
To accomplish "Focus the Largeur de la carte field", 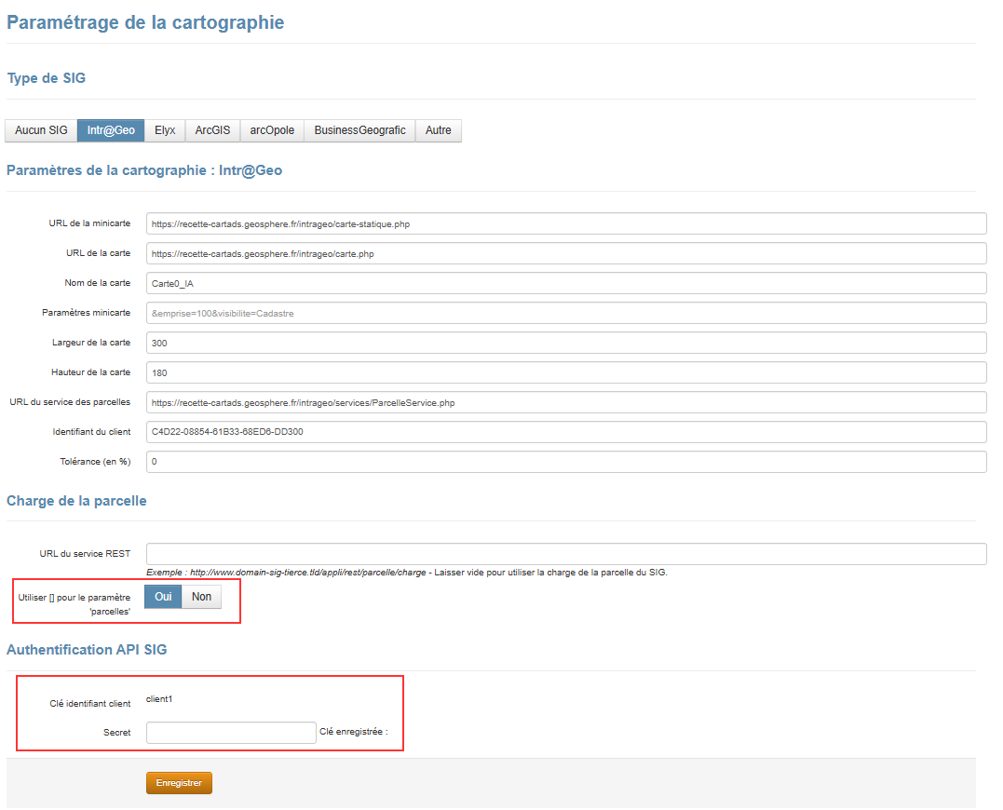I will [x=565, y=344].
